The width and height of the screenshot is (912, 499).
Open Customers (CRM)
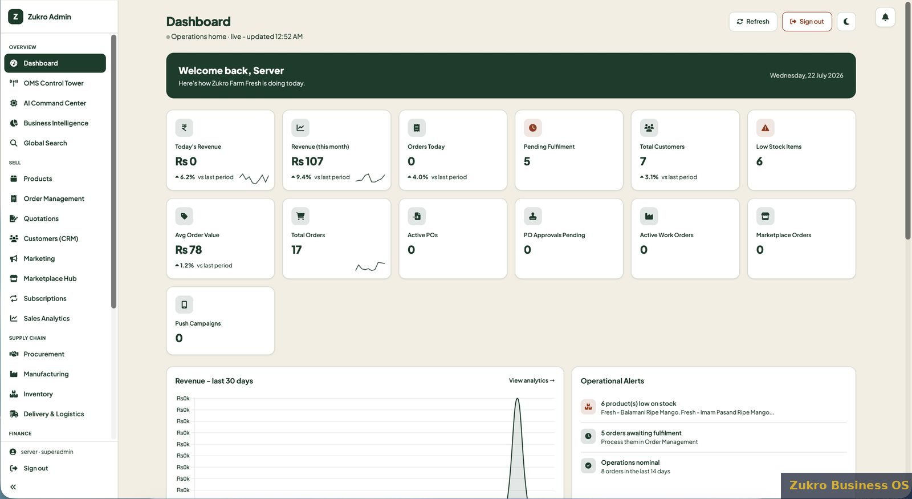point(55,238)
